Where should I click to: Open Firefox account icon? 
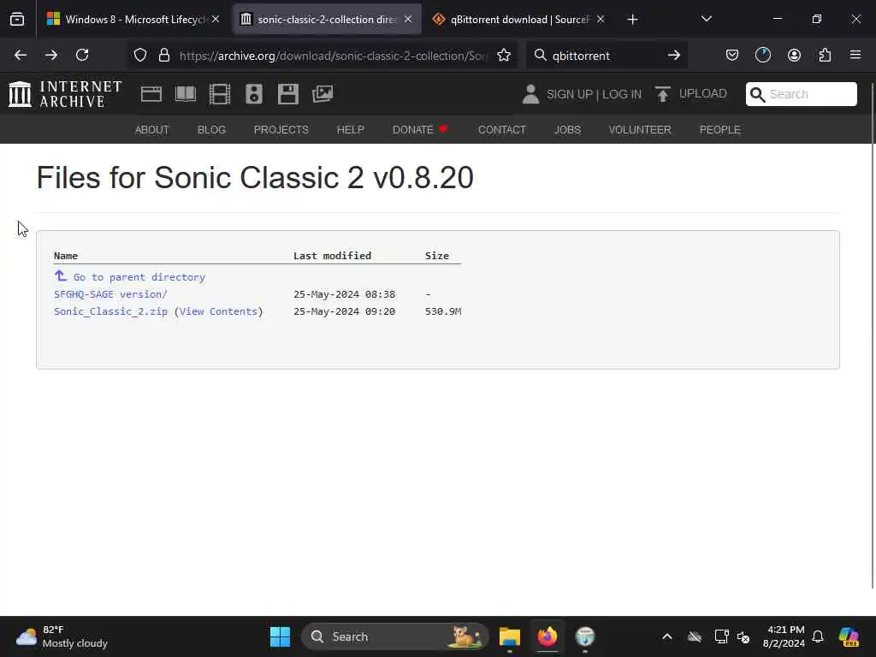point(794,56)
